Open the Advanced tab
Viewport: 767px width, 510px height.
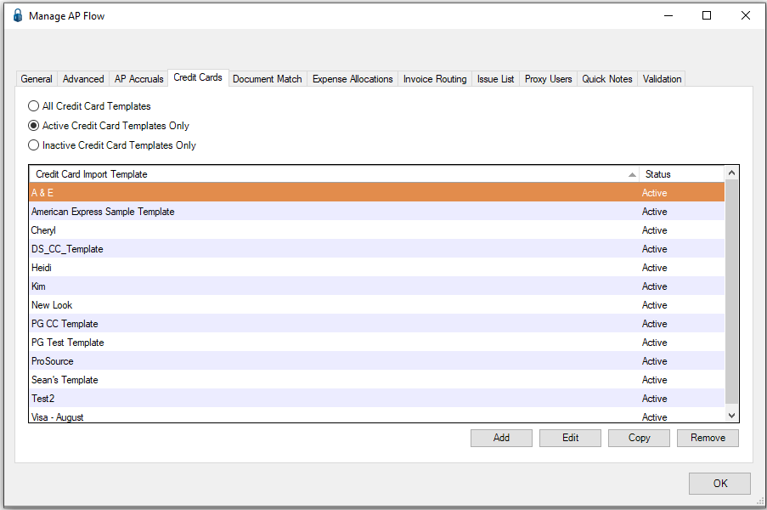83,79
